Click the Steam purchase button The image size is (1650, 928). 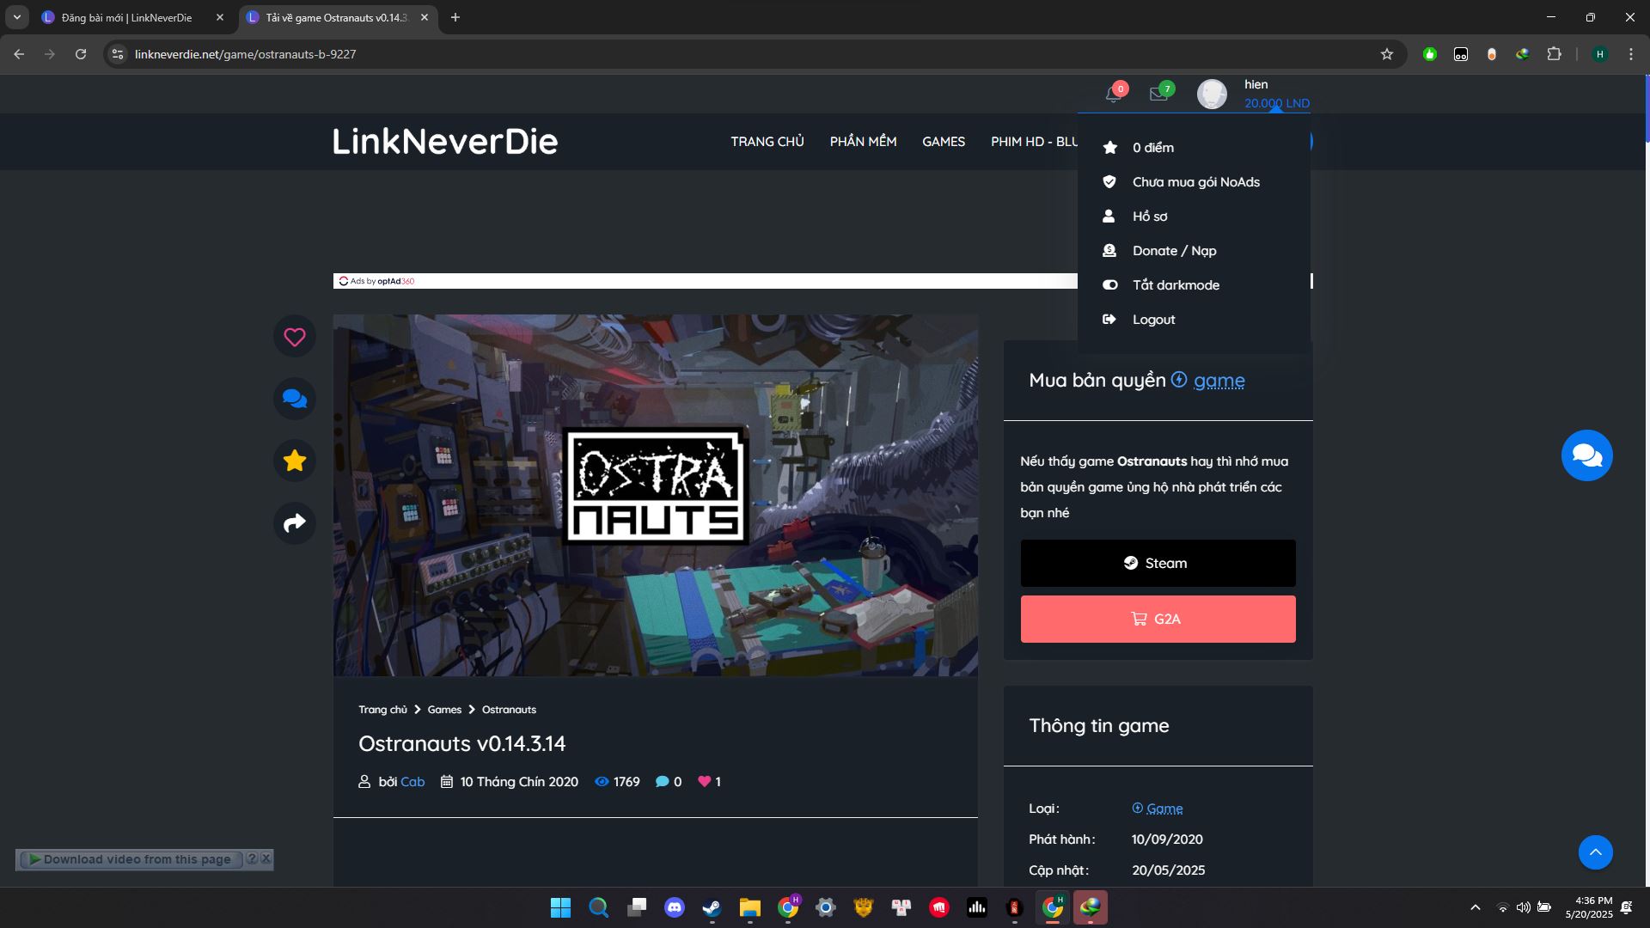1157,564
